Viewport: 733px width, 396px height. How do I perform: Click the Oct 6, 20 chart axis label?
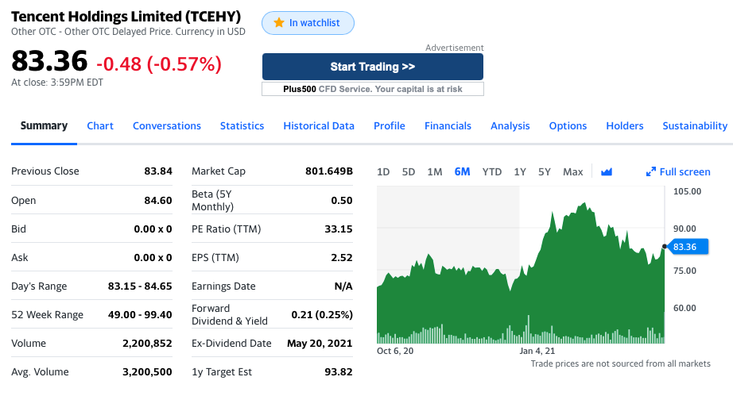click(395, 352)
